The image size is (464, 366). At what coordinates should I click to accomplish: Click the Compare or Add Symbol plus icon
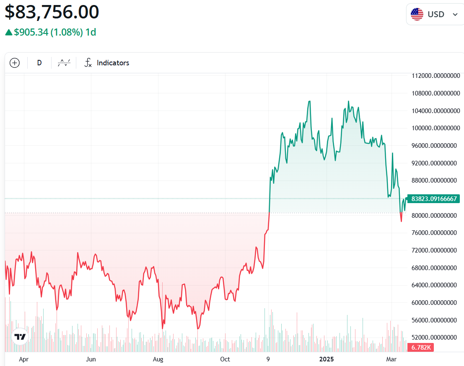(x=15, y=63)
